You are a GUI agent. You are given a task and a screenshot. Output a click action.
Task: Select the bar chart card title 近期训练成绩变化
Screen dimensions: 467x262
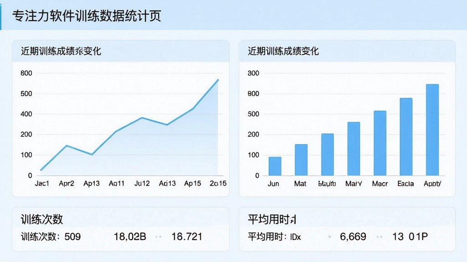point(283,51)
